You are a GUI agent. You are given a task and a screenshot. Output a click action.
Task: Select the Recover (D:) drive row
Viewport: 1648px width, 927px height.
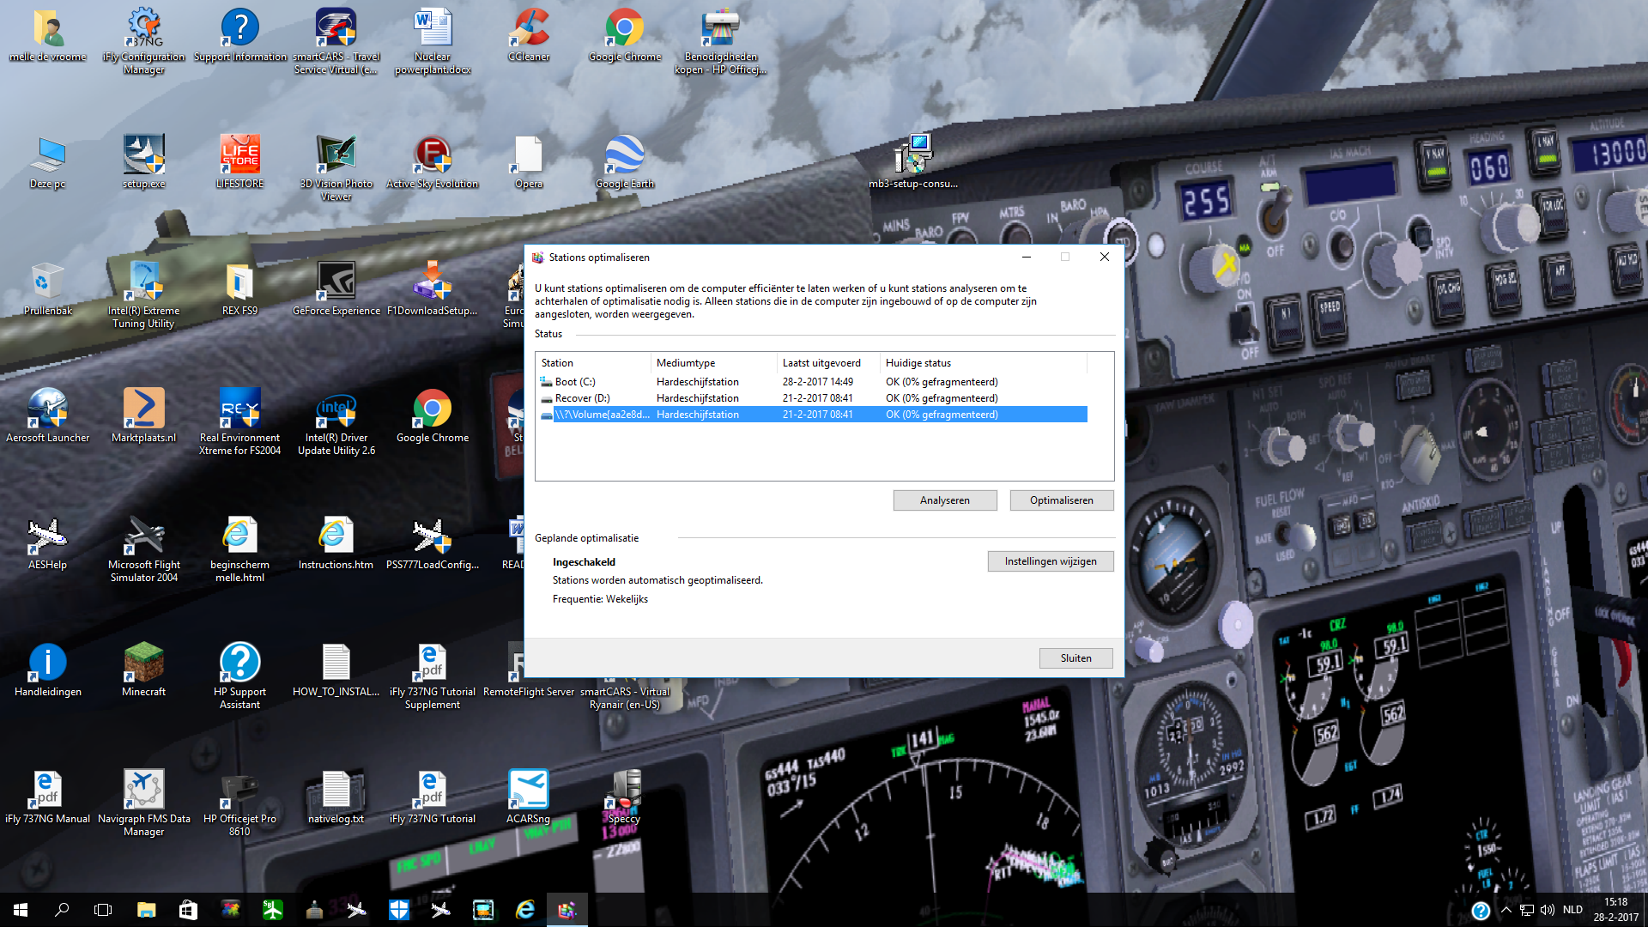(x=812, y=398)
